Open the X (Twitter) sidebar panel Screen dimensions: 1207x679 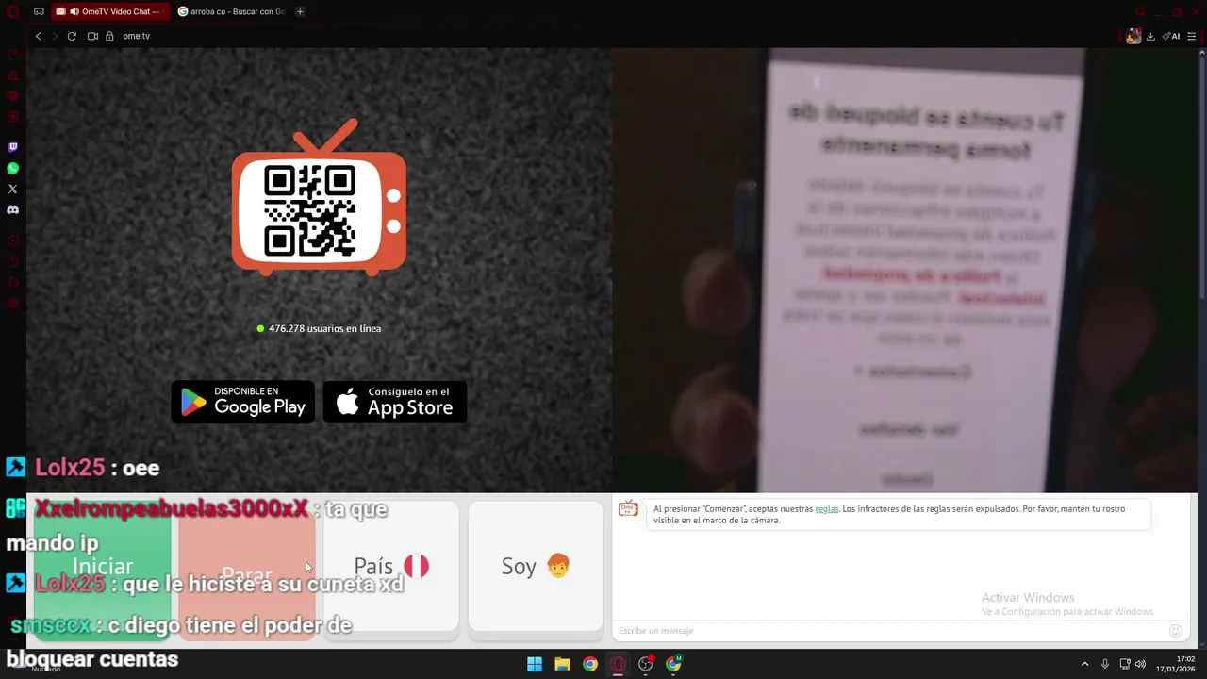[x=12, y=189]
